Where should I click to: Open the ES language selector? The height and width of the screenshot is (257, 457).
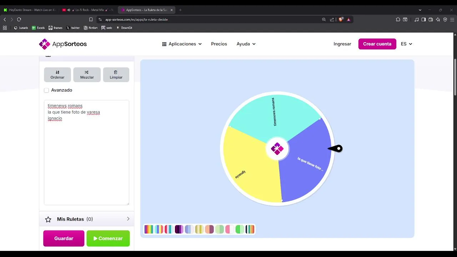tap(406, 44)
